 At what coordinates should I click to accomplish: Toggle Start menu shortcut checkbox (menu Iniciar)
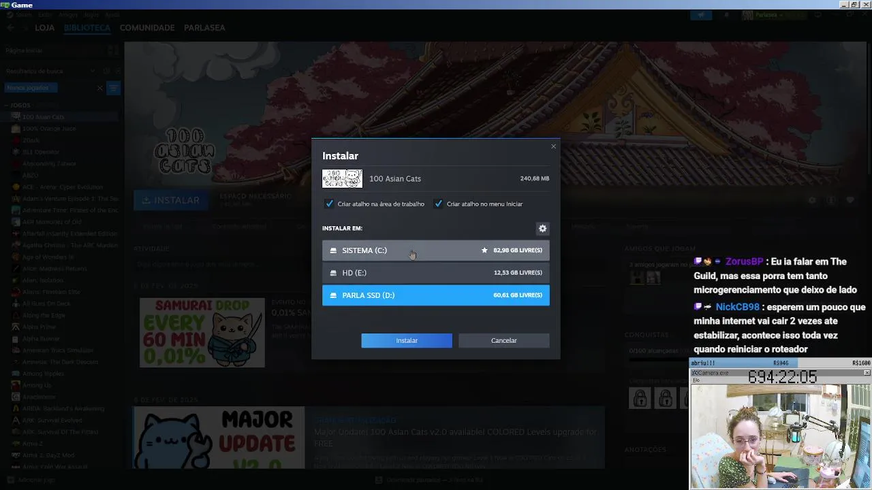pyautogui.click(x=439, y=203)
